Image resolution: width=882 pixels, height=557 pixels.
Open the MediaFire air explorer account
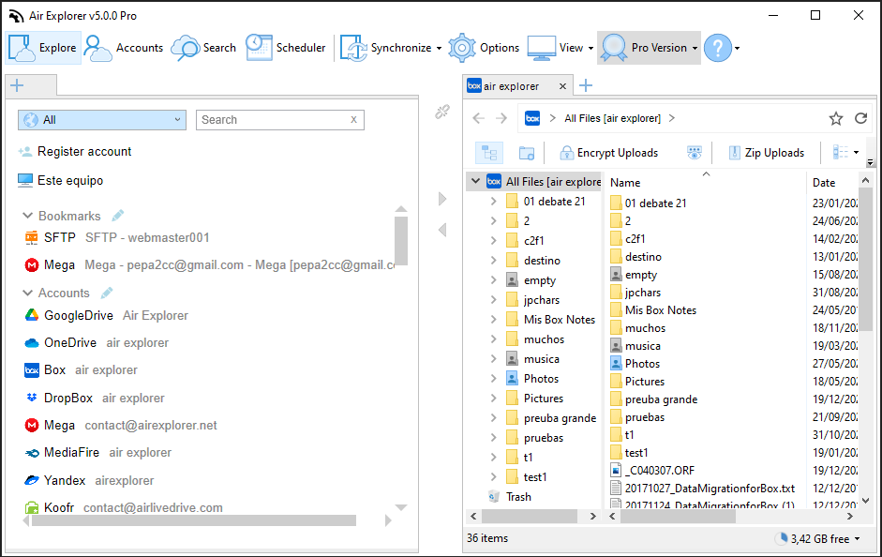pos(98,452)
